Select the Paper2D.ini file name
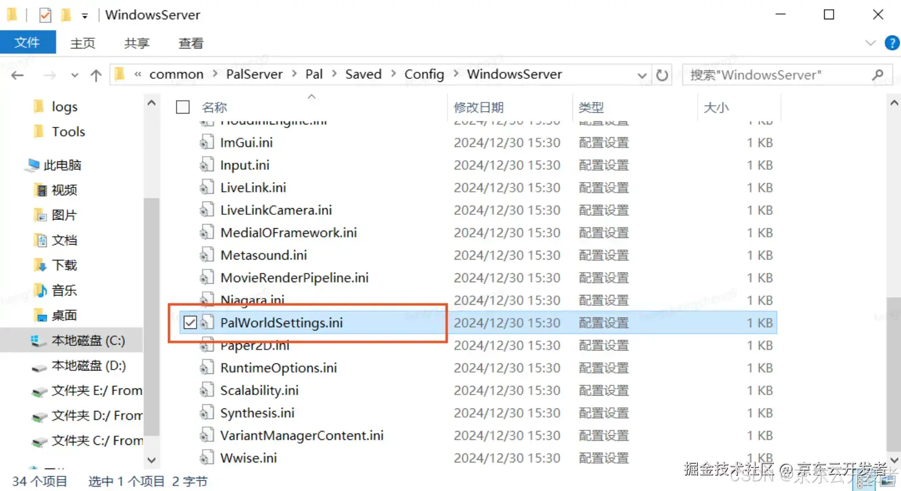Image resolution: width=901 pixels, height=491 pixels. (x=255, y=345)
